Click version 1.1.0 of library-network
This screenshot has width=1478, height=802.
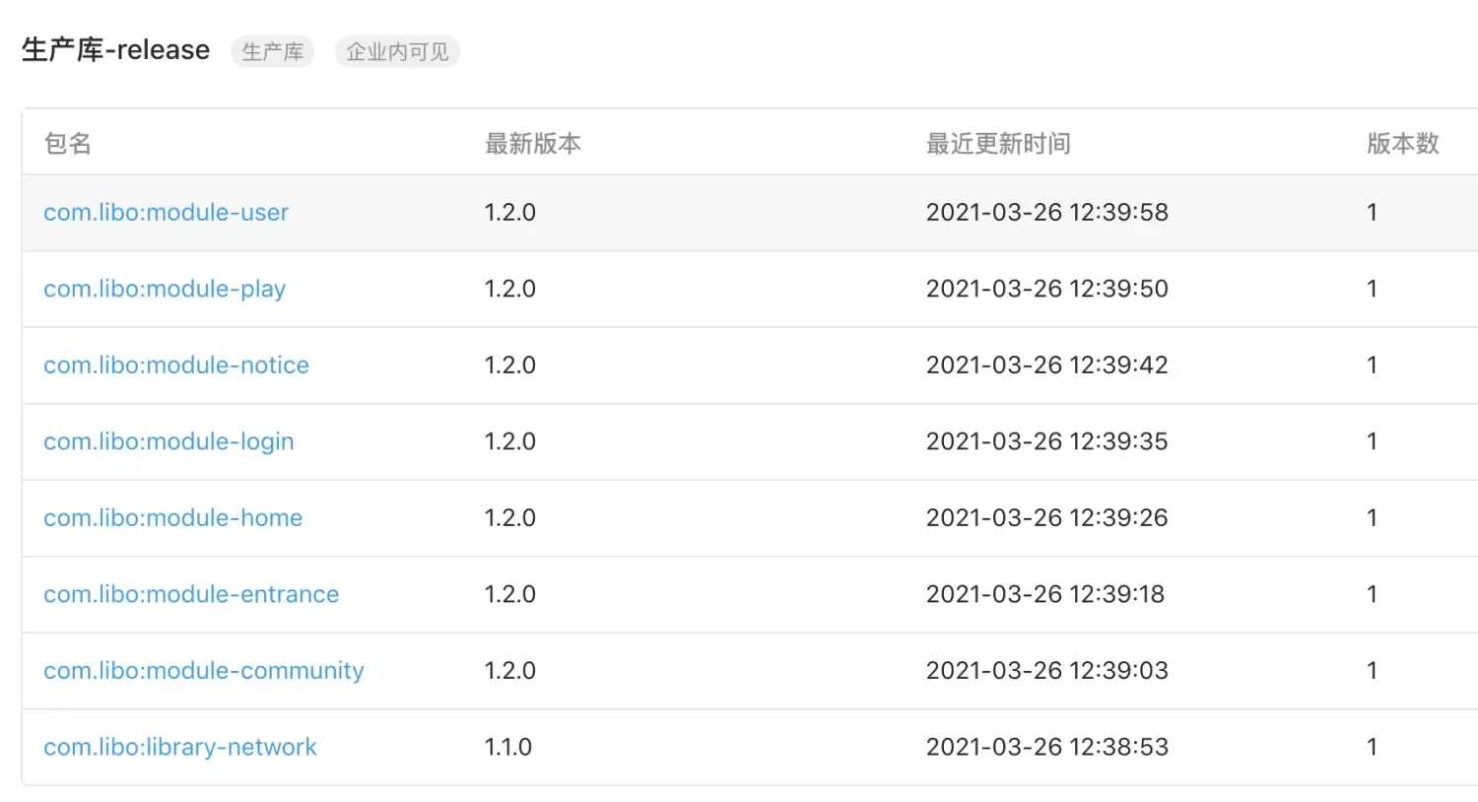pyautogui.click(x=508, y=747)
